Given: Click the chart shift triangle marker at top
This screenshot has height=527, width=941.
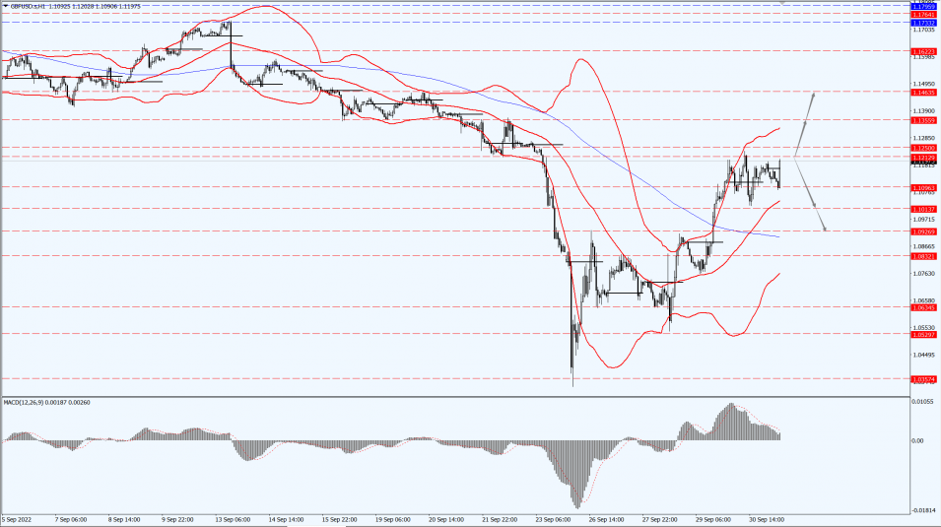Looking at the screenshot, I should [x=782, y=2].
